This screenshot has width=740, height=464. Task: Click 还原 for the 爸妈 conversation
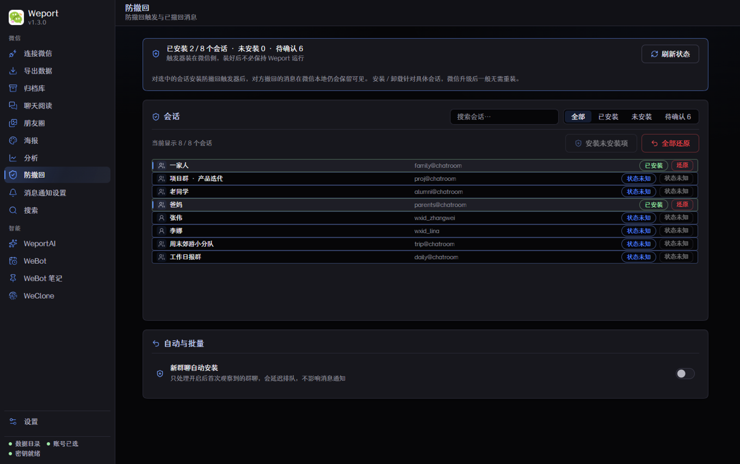click(x=682, y=205)
